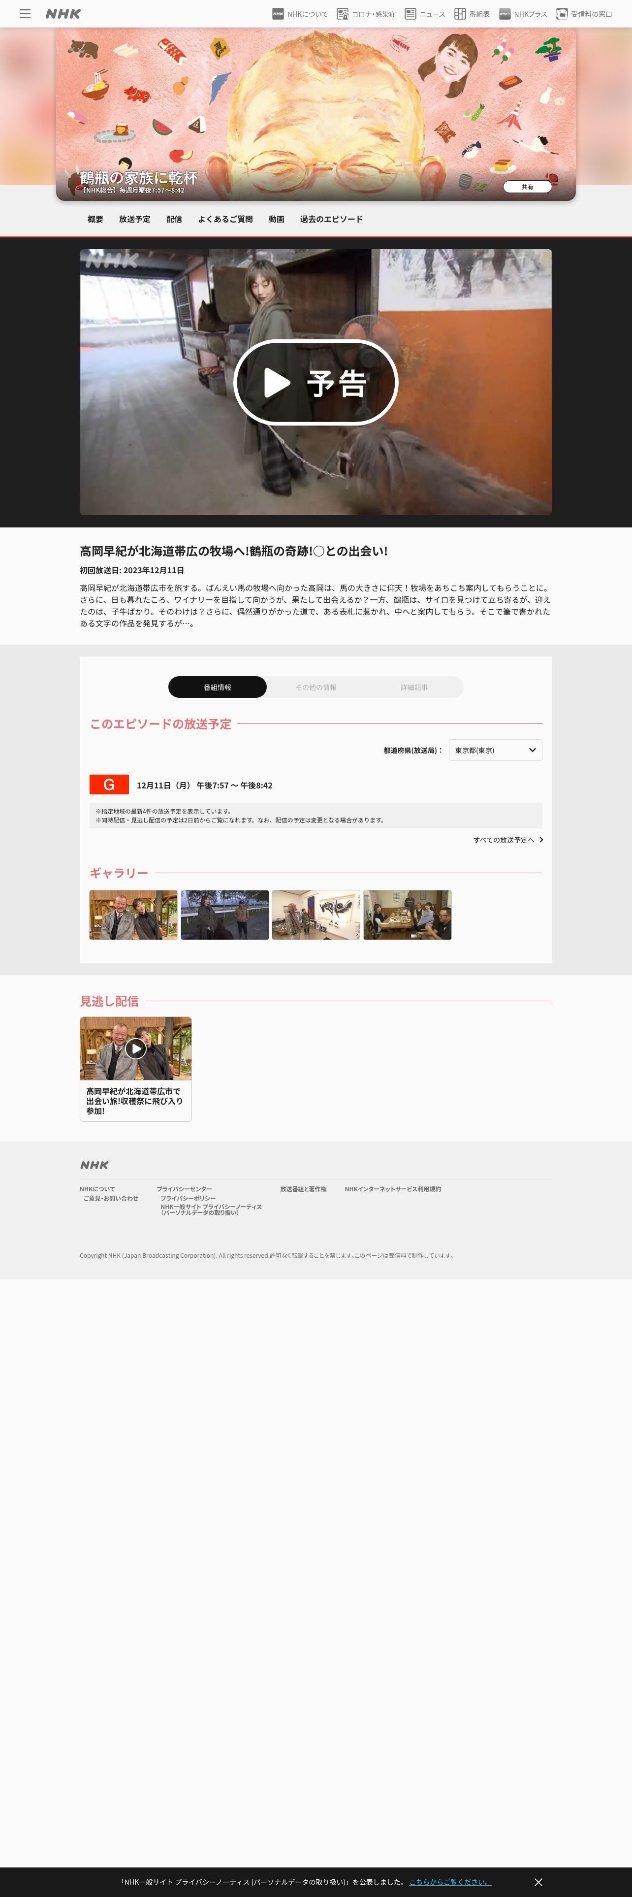Select the 概要 tab
Image resolution: width=632 pixels, height=1897 pixels.
click(x=95, y=220)
